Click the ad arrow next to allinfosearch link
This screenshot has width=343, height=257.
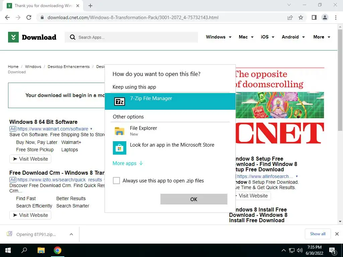pyautogui.click(x=297, y=176)
